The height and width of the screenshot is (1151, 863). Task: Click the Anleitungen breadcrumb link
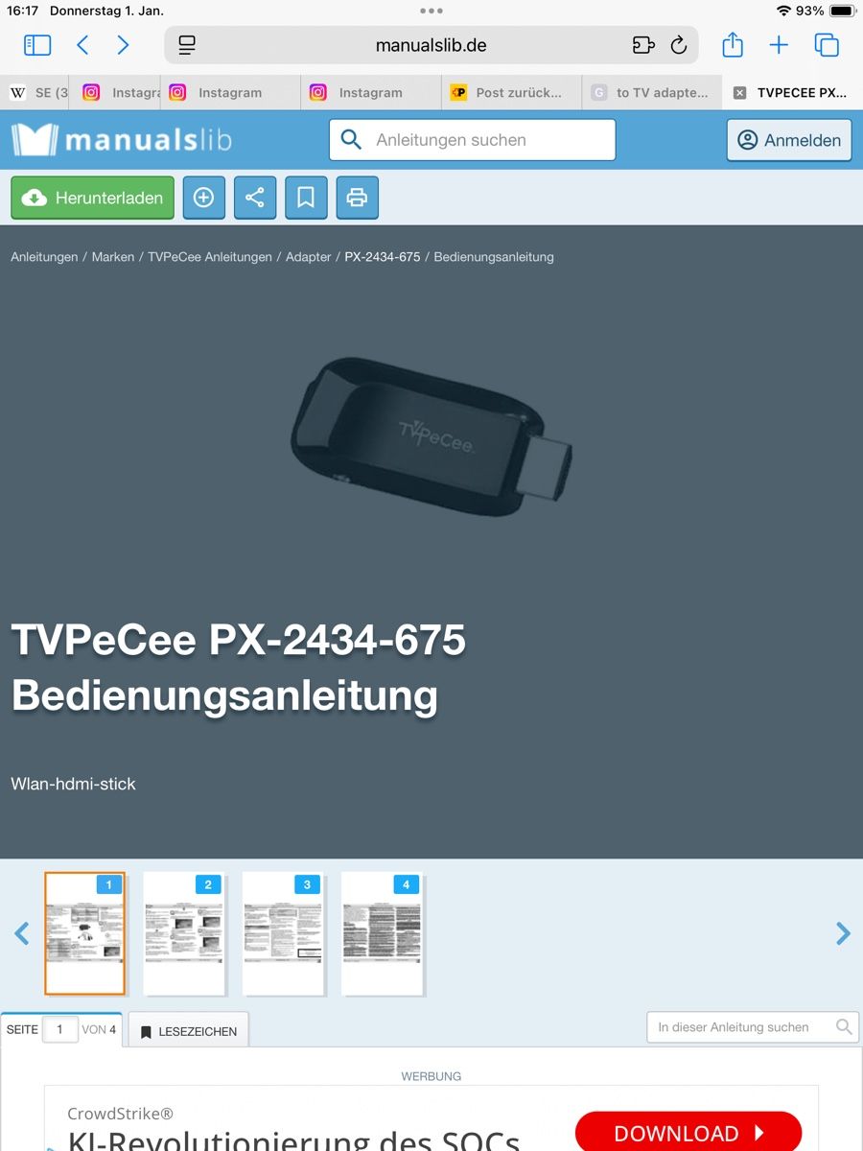(x=44, y=257)
